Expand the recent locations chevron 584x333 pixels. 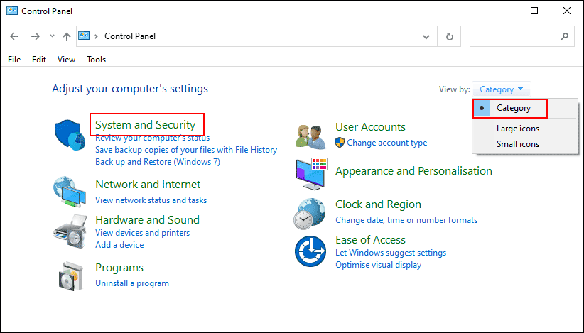pos(52,36)
